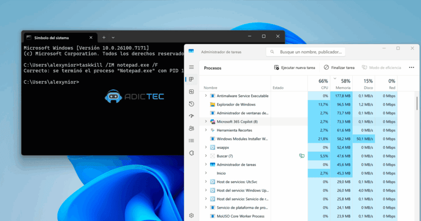
Task: Open the Services icon in Task Manager sidebar
Action: (192, 153)
